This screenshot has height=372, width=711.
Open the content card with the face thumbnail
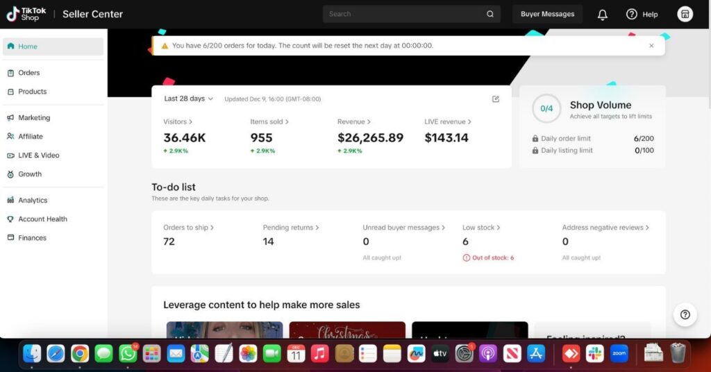pos(224,330)
